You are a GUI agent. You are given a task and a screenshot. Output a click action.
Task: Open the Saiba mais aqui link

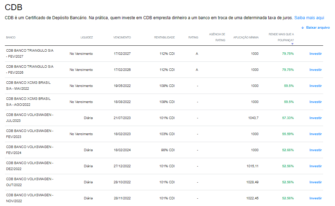click(x=309, y=17)
